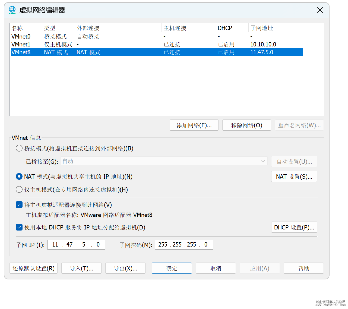Screen dimensions: 348x309
Task: Click subnet IP last octet 0
Action: 98,245
